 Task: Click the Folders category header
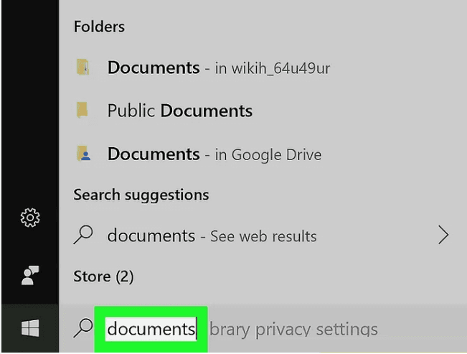pyautogui.click(x=99, y=27)
